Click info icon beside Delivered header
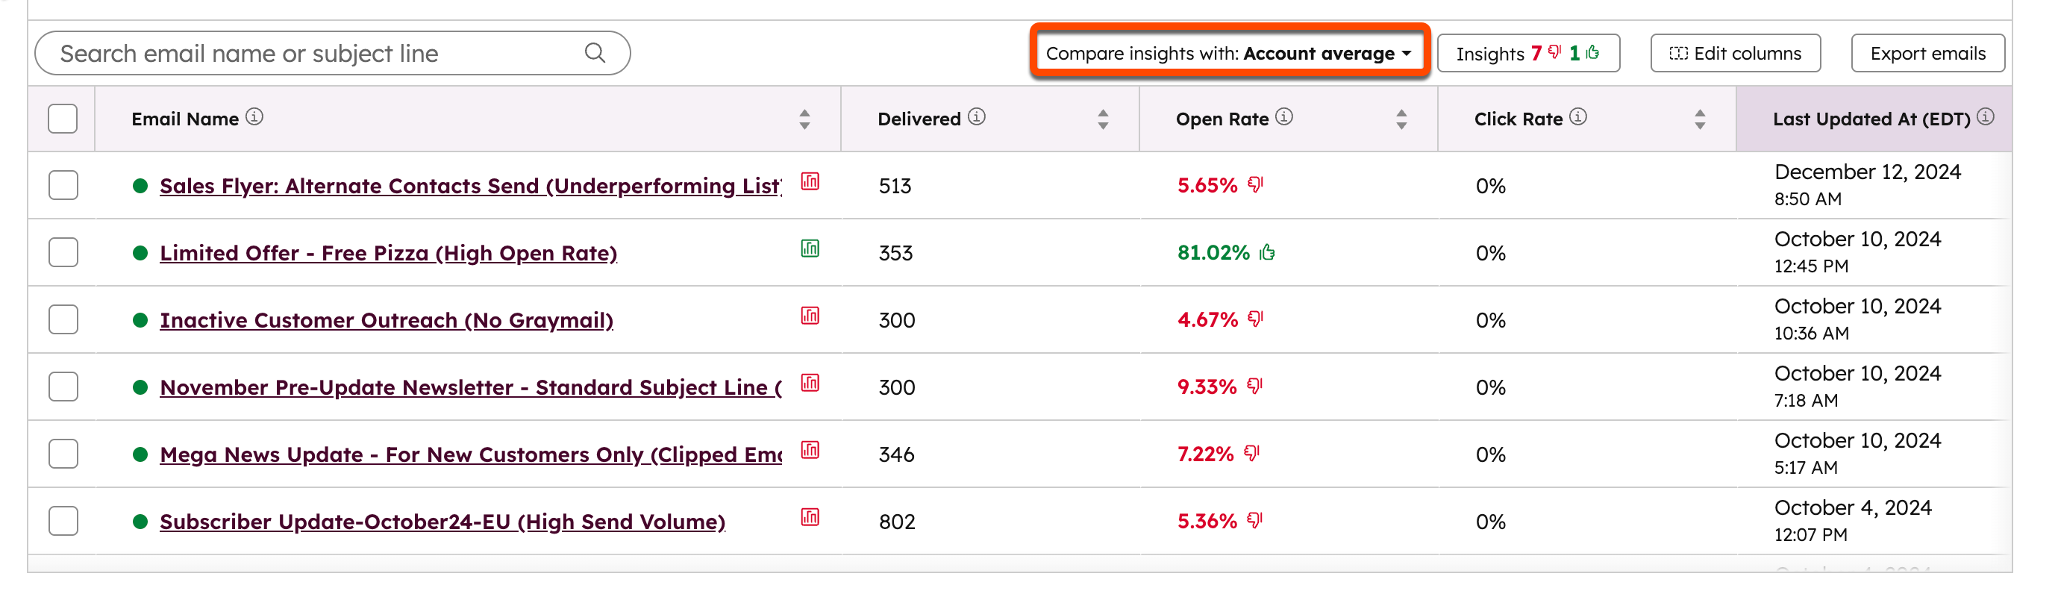 coord(976,117)
